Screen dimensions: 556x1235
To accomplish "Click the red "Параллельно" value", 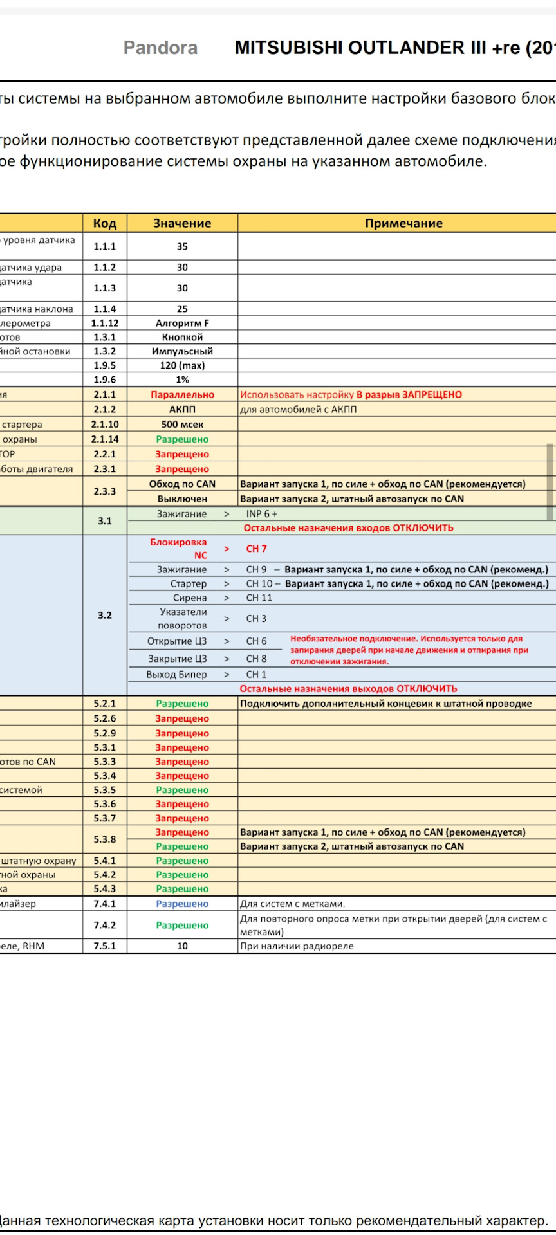I will tap(182, 395).
